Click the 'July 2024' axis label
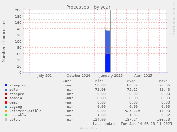177x132 pixels. click(46, 76)
